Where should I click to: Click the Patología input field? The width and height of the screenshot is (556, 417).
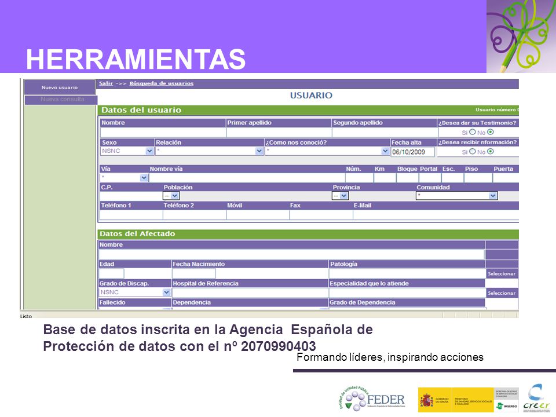[x=407, y=273]
